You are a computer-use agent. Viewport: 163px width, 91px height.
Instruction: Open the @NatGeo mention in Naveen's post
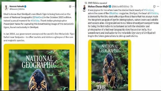coord(38,17)
